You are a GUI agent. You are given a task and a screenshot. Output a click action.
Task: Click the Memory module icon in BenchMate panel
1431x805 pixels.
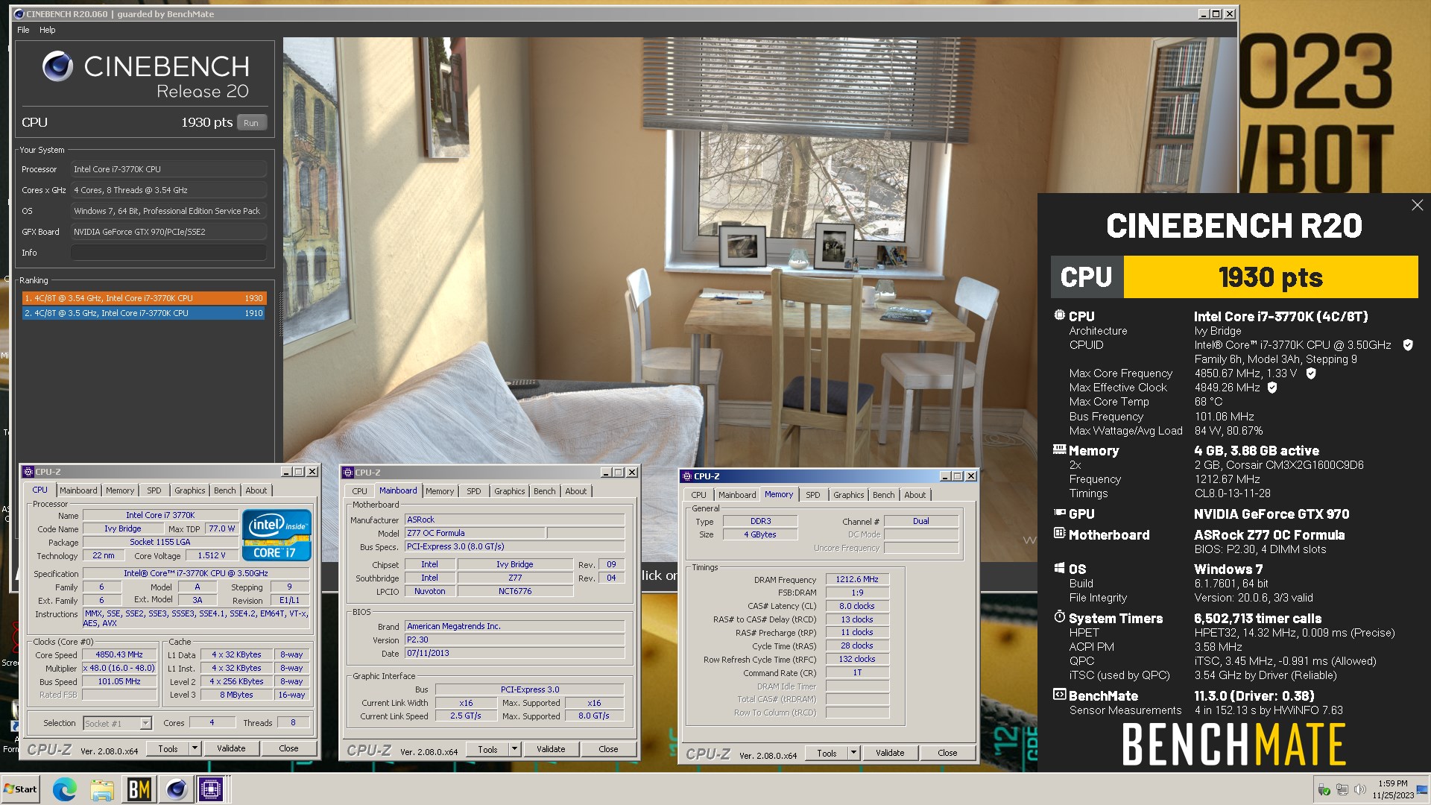tap(1059, 449)
